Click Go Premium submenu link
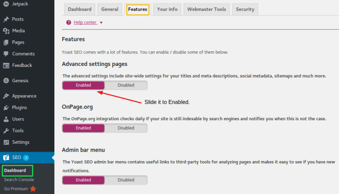Screen dimensions: 339x194 (16, 189)
